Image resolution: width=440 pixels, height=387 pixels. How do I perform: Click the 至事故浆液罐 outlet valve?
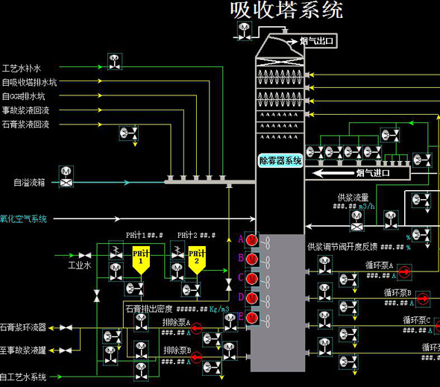pyautogui.click(x=66, y=350)
